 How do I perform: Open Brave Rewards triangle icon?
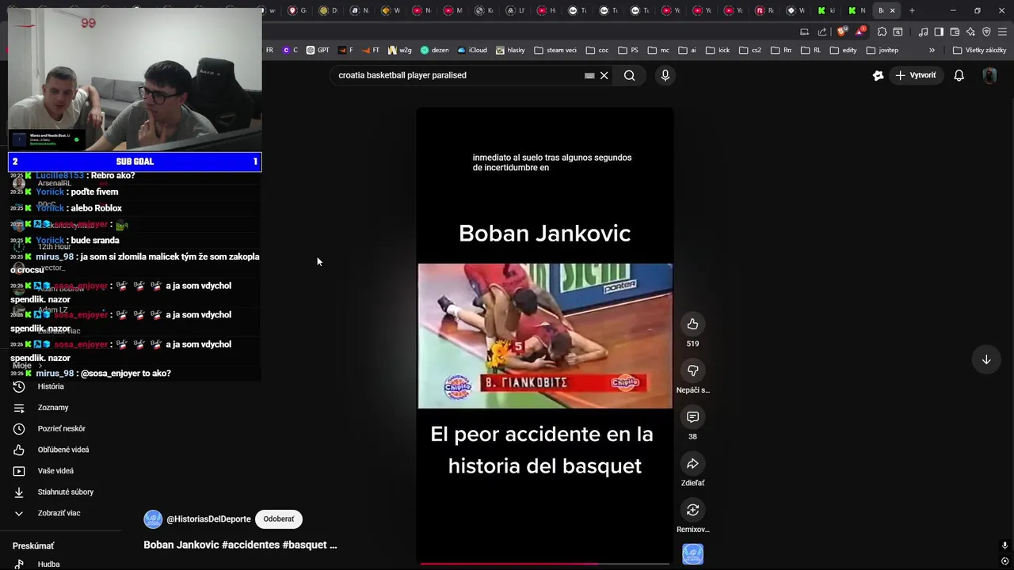coord(860,32)
